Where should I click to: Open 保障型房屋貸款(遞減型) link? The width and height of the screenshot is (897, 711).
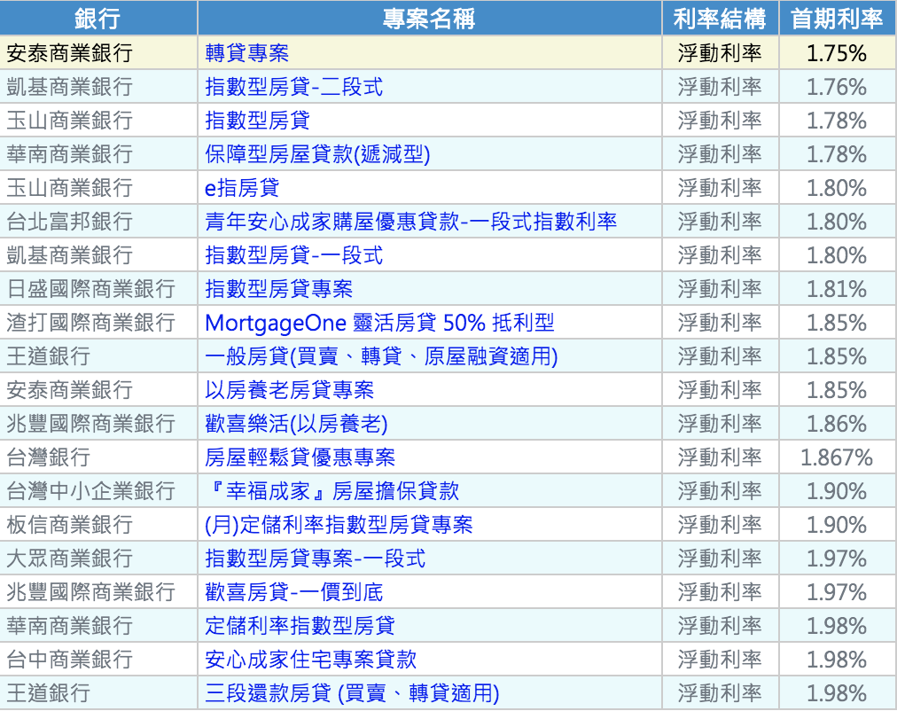(317, 154)
